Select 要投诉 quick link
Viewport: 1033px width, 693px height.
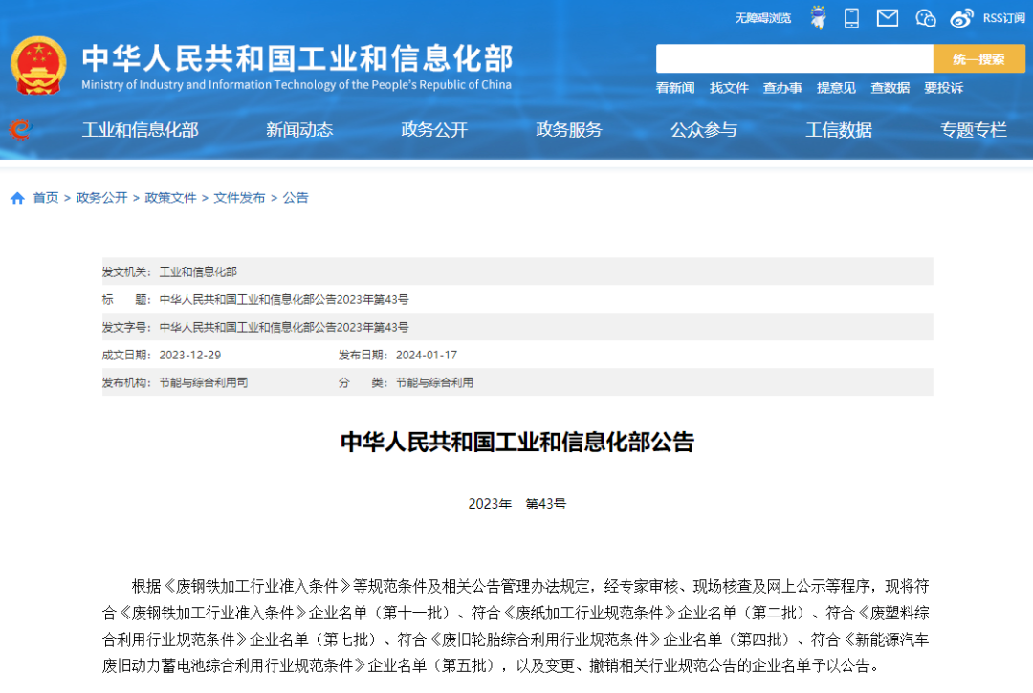[x=943, y=88]
